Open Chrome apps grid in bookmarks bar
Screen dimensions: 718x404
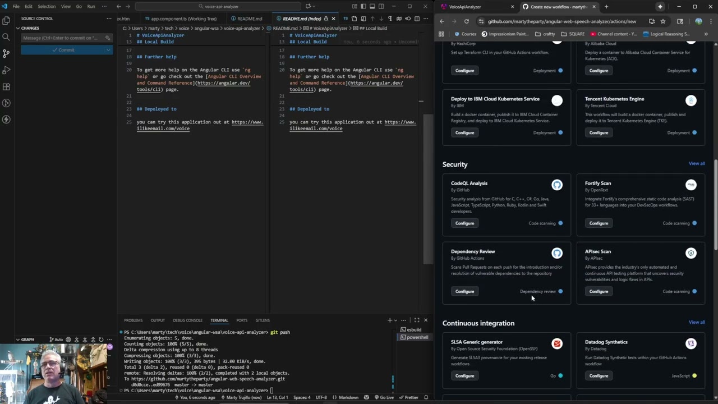point(441,34)
